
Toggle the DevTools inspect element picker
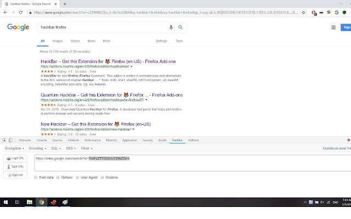[4, 141]
